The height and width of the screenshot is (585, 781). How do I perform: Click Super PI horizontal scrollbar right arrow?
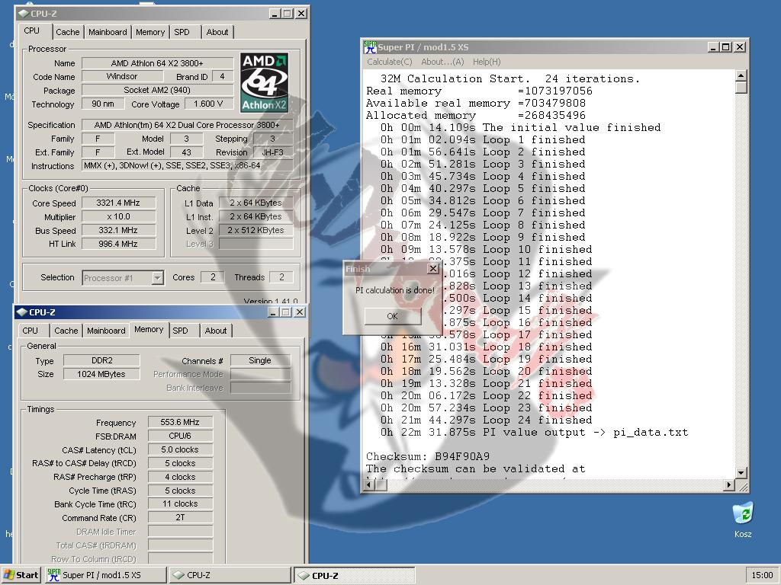(730, 484)
